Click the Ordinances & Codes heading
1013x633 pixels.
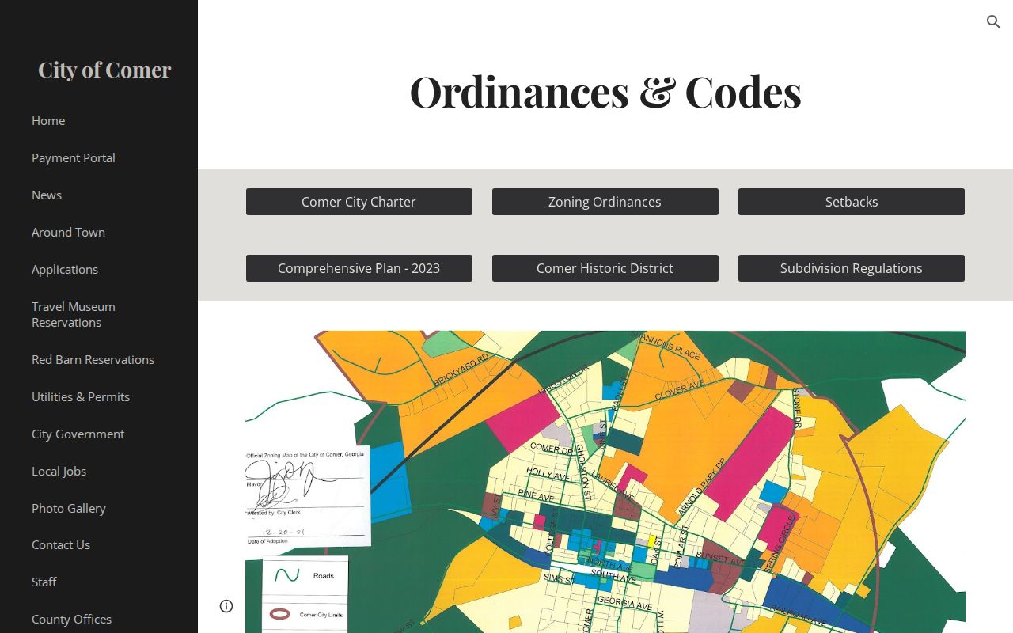pyautogui.click(x=605, y=91)
